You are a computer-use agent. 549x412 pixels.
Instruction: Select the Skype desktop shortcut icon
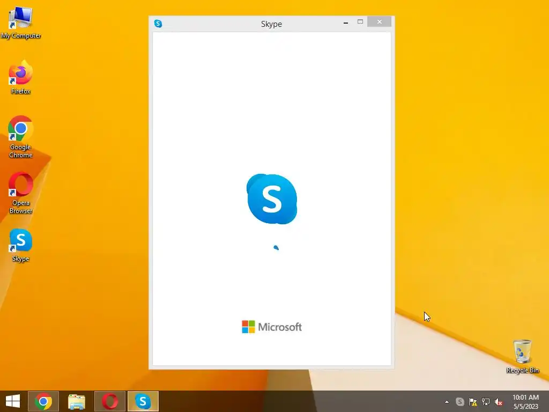(21, 245)
